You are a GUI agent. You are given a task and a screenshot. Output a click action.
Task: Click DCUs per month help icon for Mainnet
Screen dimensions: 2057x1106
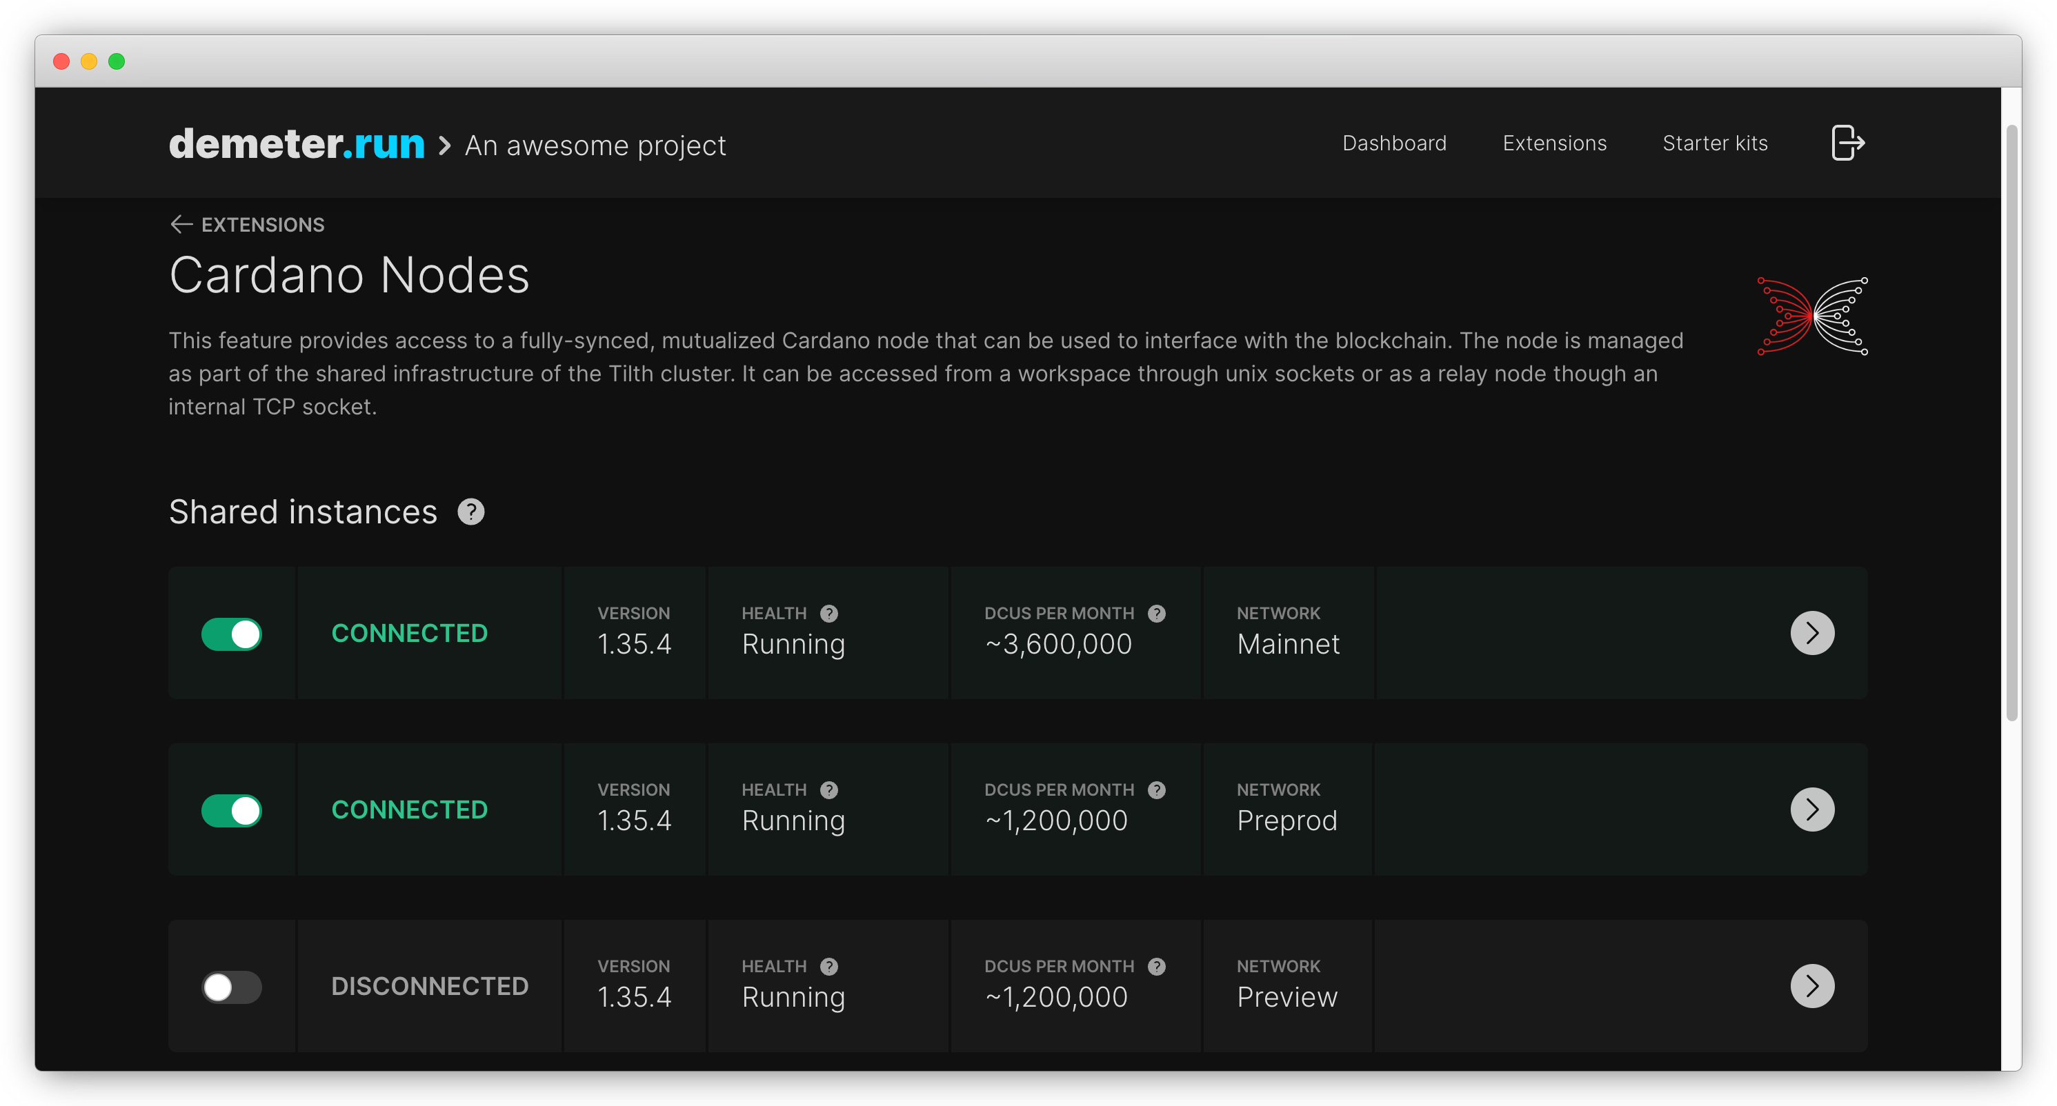pos(1156,614)
